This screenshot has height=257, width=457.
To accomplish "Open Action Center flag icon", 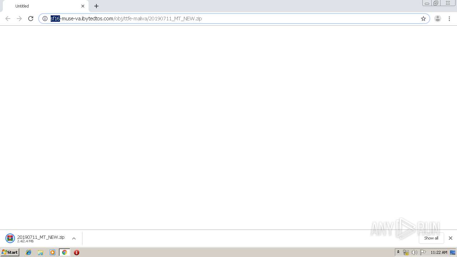I will click(423, 252).
